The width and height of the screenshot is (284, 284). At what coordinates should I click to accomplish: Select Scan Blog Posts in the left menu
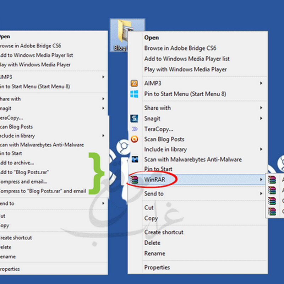pos(16,127)
